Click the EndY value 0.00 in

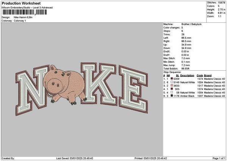point(185,55)
